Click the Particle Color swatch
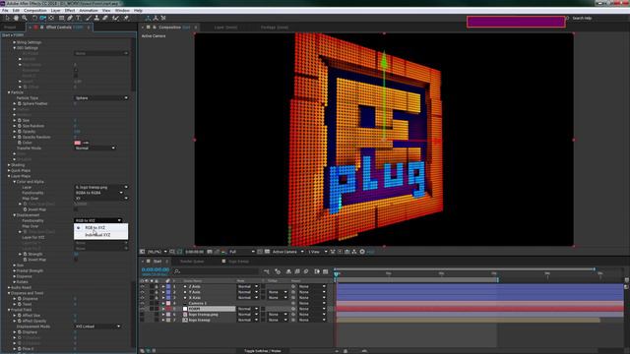The image size is (630, 354). 78,143
